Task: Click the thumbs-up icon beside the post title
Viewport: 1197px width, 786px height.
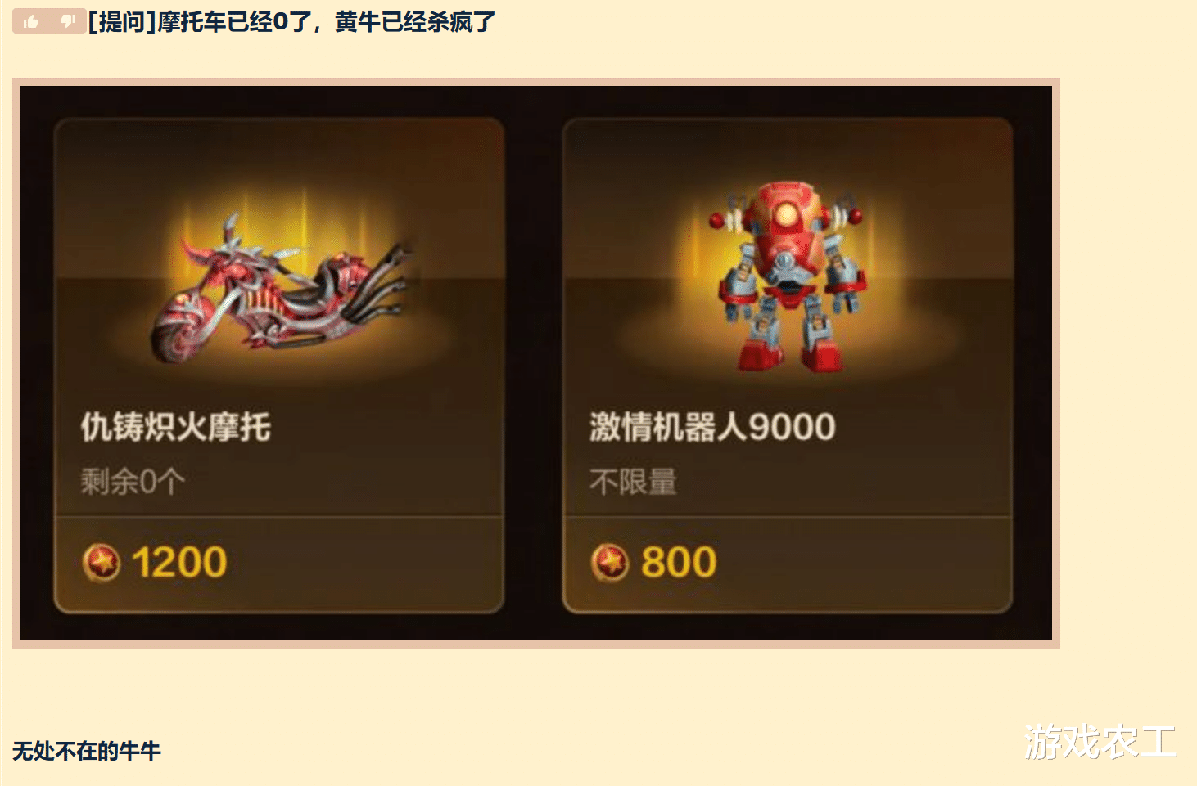Action: (x=31, y=22)
